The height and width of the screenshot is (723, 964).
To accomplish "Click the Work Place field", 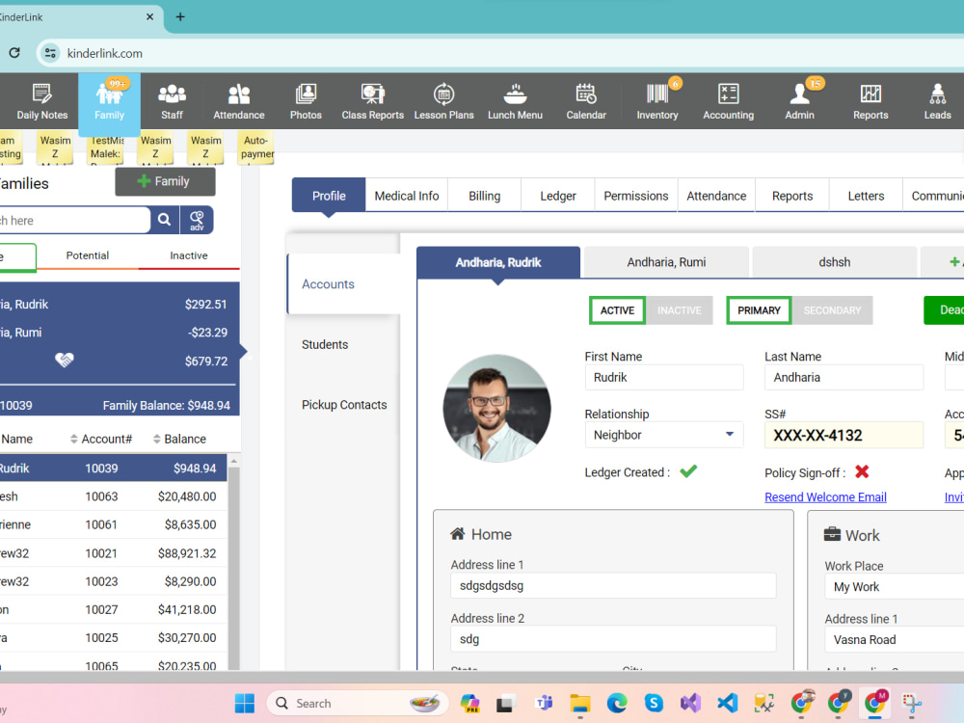I will (x=894, y=587).
